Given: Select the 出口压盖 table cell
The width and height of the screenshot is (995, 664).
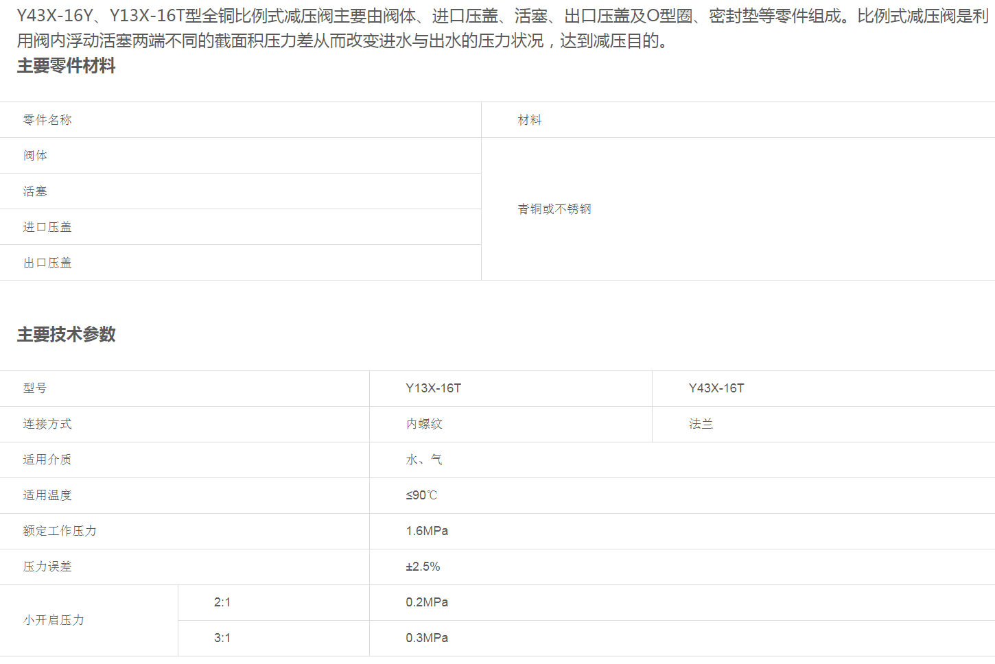Looking at the screenshot, I should coord(47,263).
